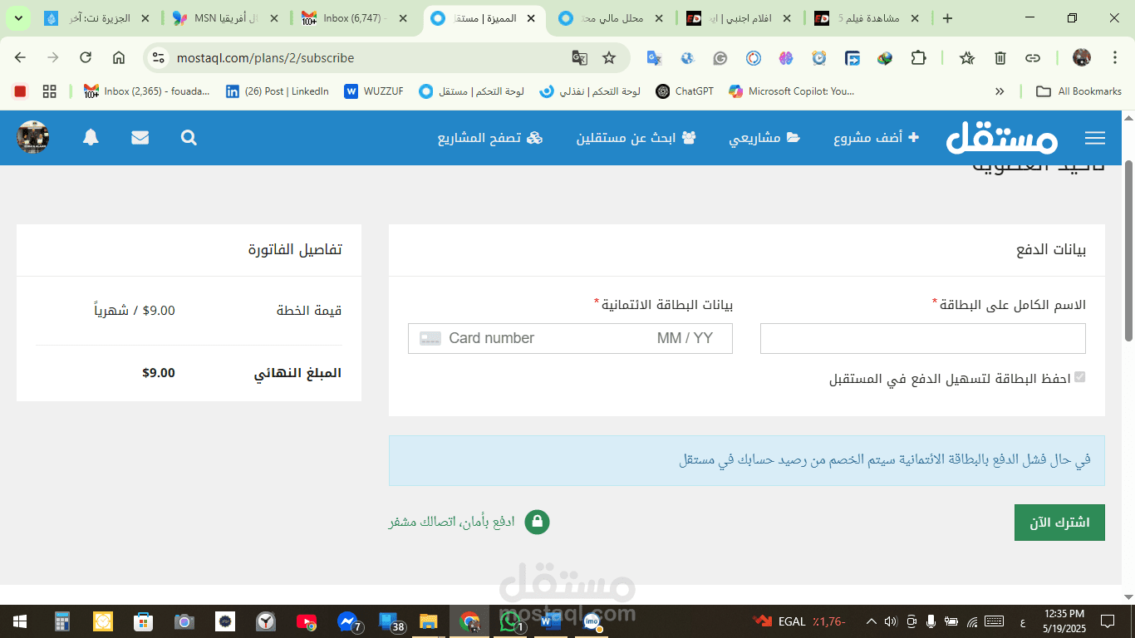Switch to the الجزيرة نت tab
The height and width of the screenshot is (638, 1135).
[99, 18]
